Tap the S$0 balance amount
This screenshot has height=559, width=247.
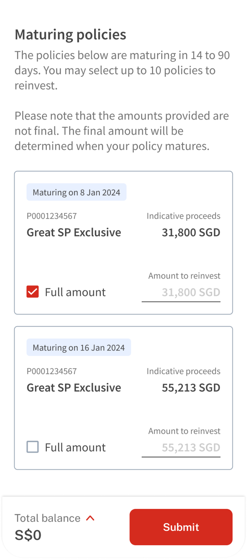click(x=28, y=535)
